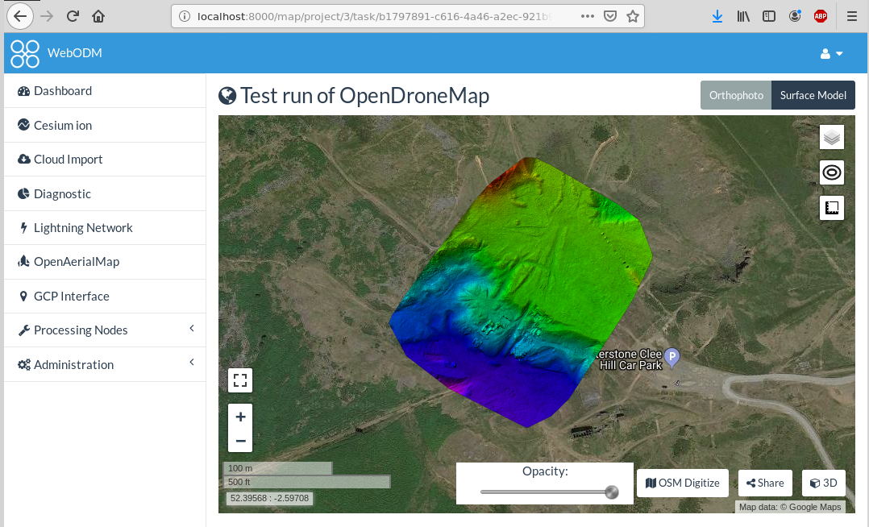This screenshot has height=527, width=869.
Task: Expand the Processing Nodes menu
Action: (x=81, y=330)
